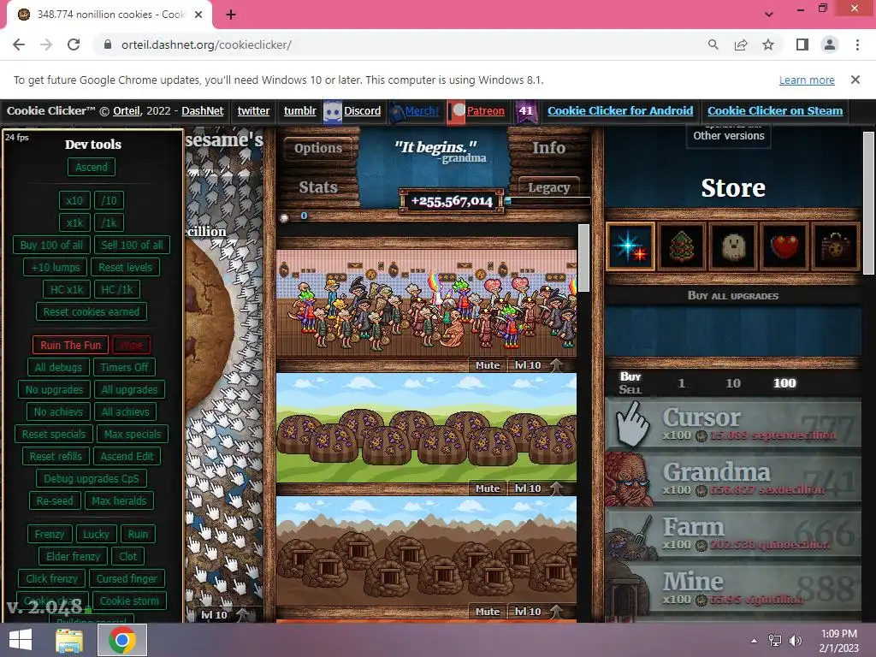The height and width of the screenshot is (657, 876).
Task: Open the Info menu
Action: pyautogui.click(x=548, y=147)
